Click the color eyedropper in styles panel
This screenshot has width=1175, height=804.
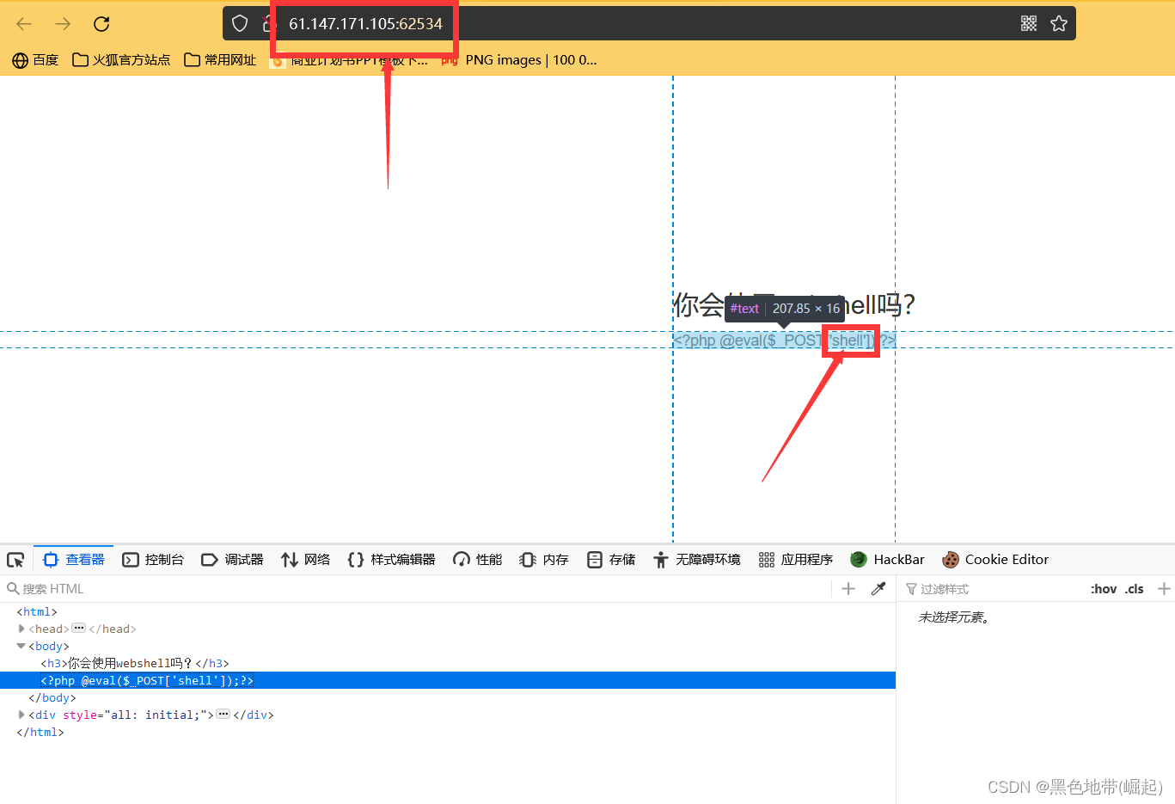[878, 588]
